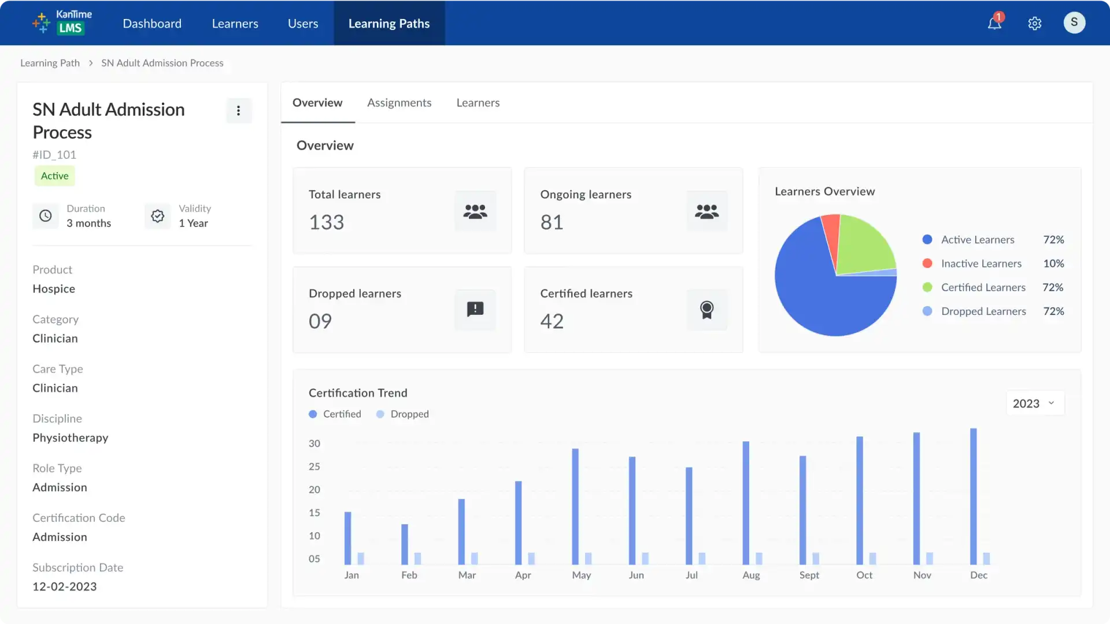Click the Role Type Admission value

pos(60,488)
